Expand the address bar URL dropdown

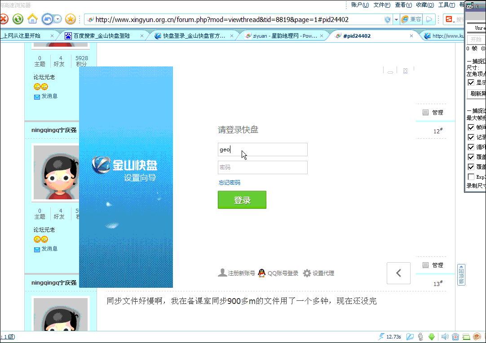pyautogui.click(x=396, y=19)
